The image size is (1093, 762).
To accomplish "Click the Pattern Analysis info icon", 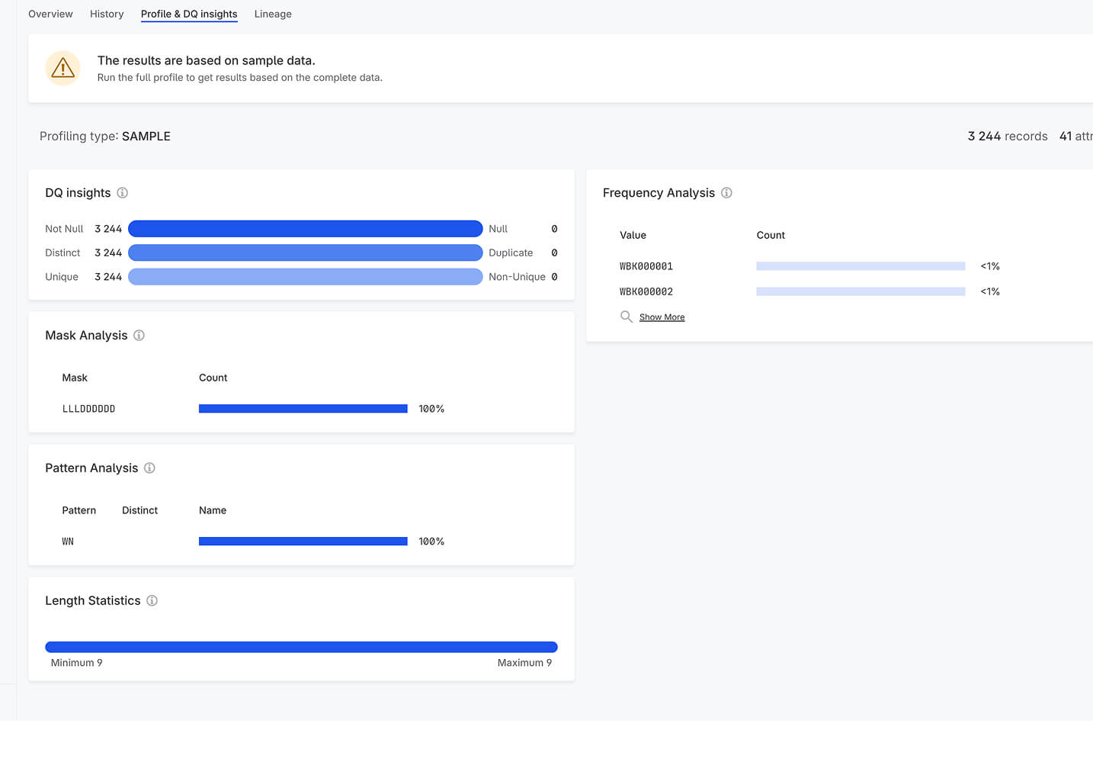I will coord(149,468).
